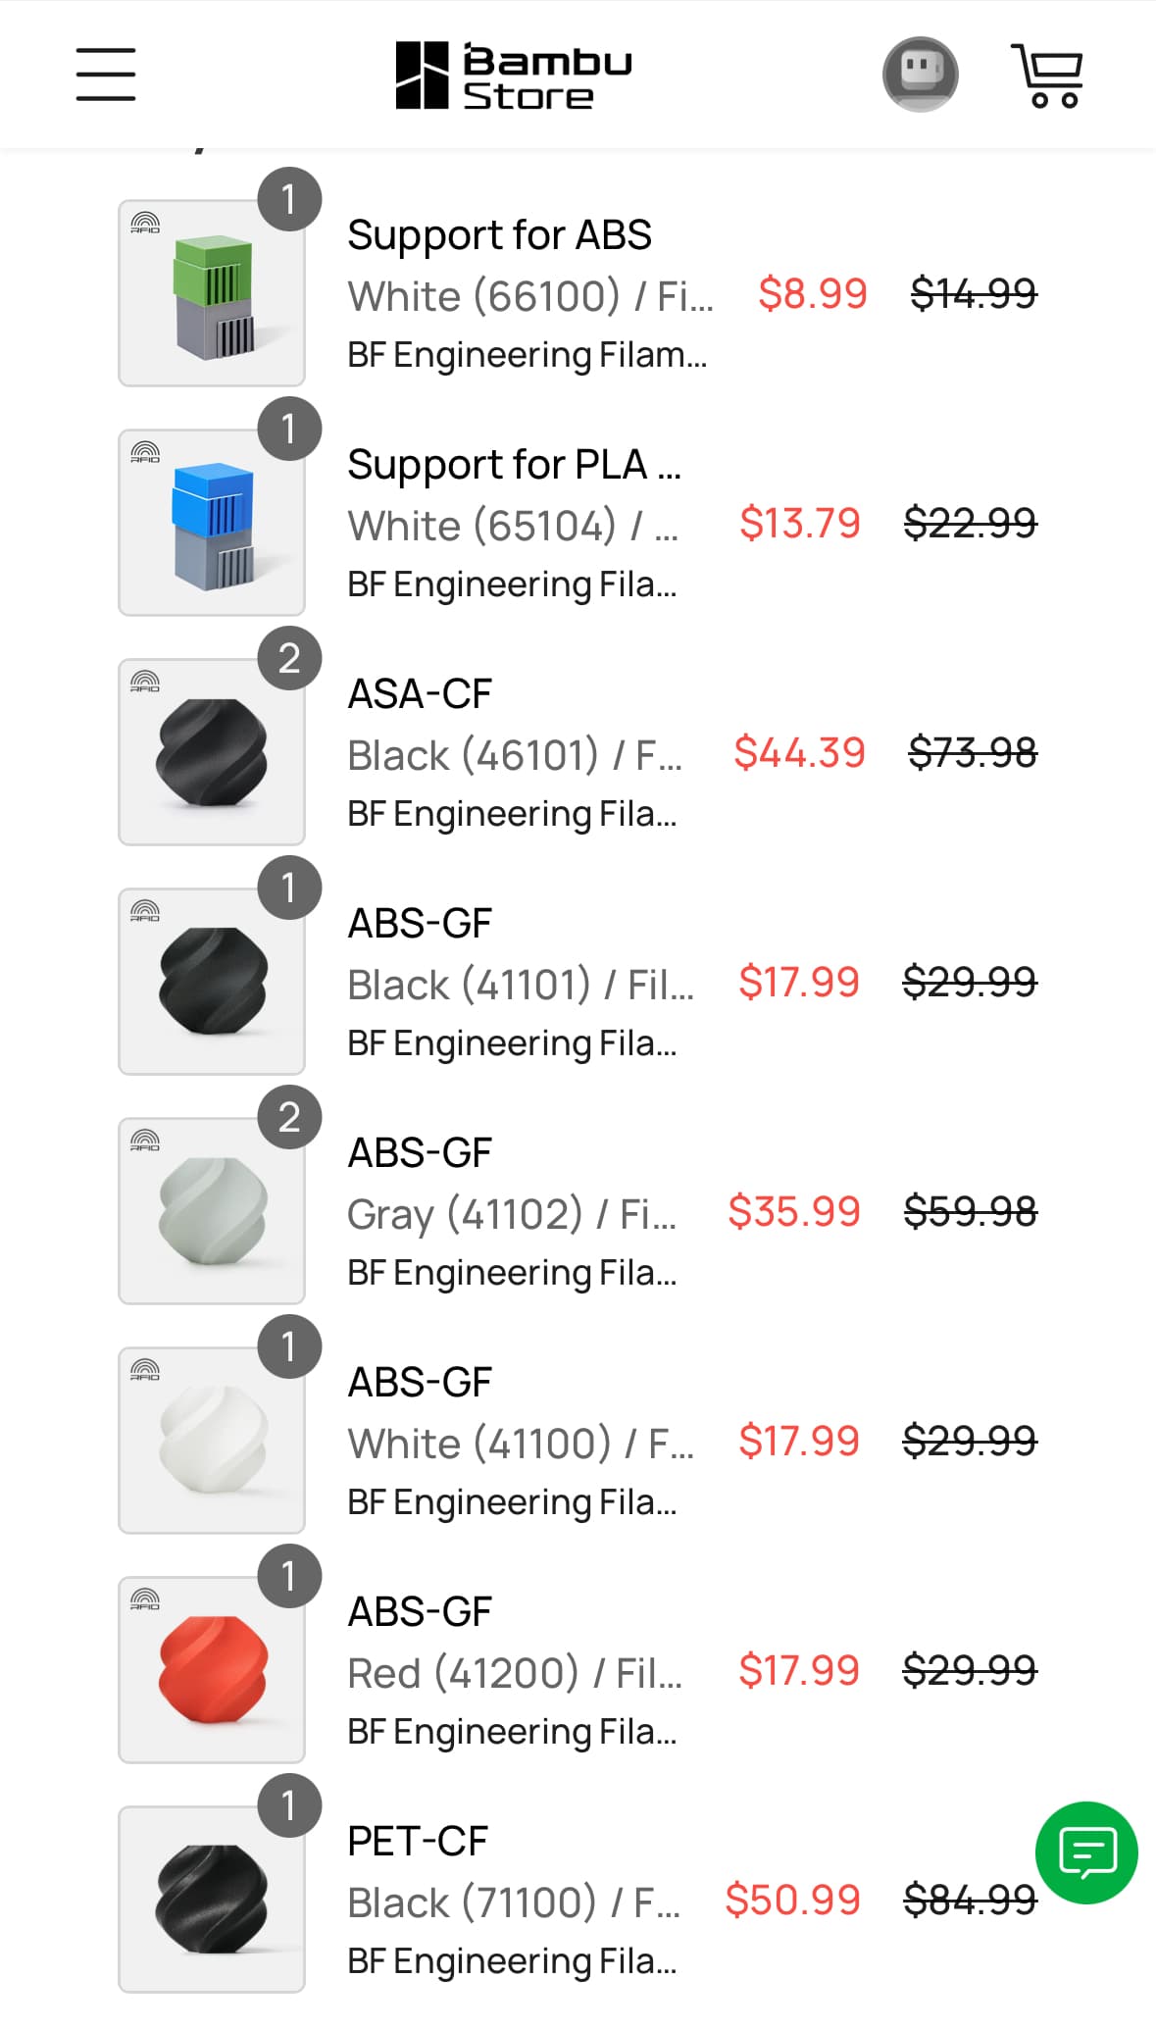1156x2029 pixels.
Task: Open PET-CF black spool thumbnail
Action: 212,1900
